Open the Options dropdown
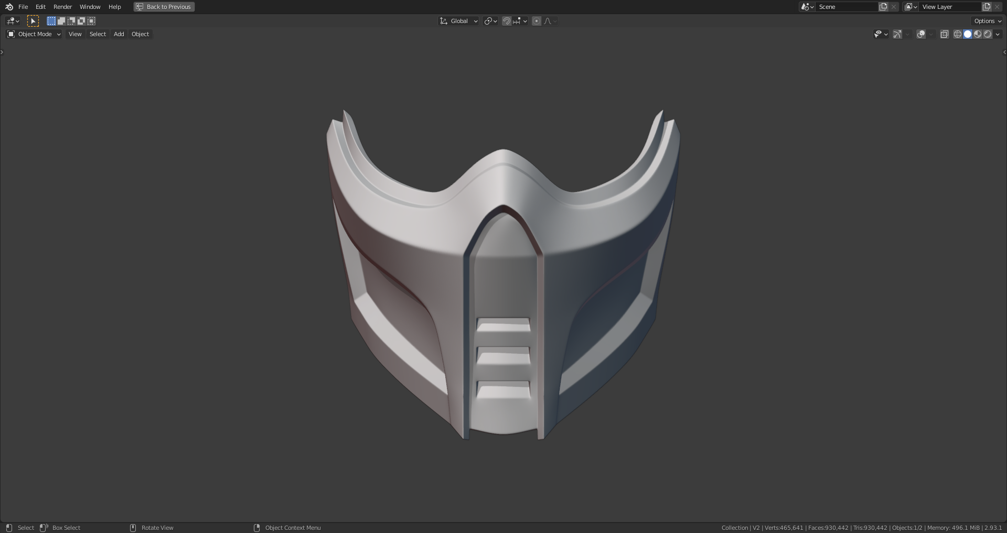Viewport: 1007px width, 533px height. [988, 21]
